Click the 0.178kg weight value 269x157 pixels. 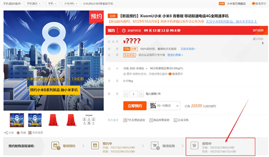[128, 81]
